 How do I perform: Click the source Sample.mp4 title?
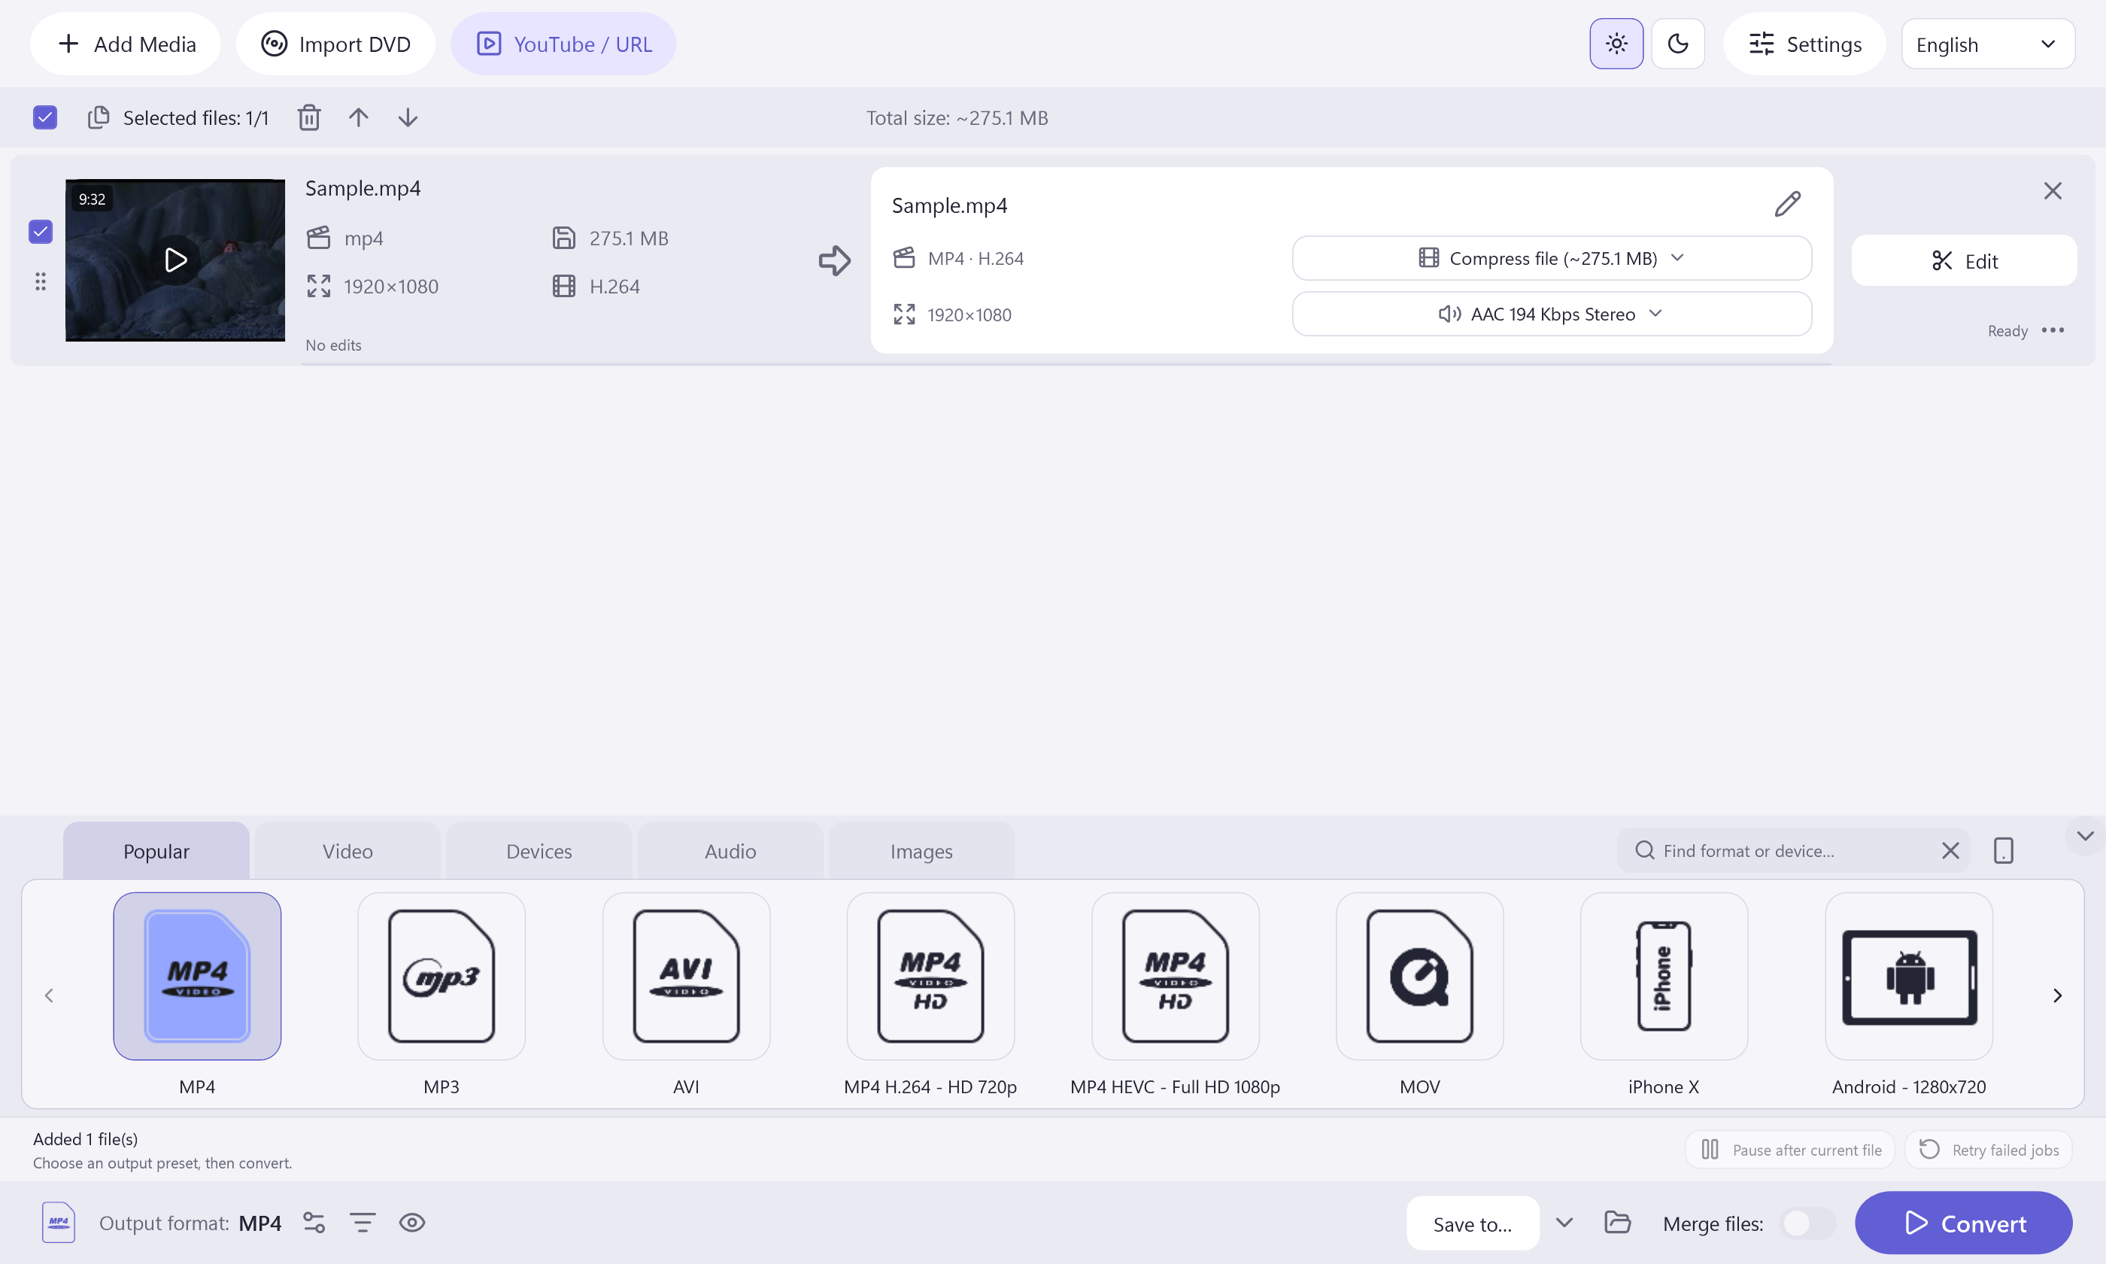point(363,188)
